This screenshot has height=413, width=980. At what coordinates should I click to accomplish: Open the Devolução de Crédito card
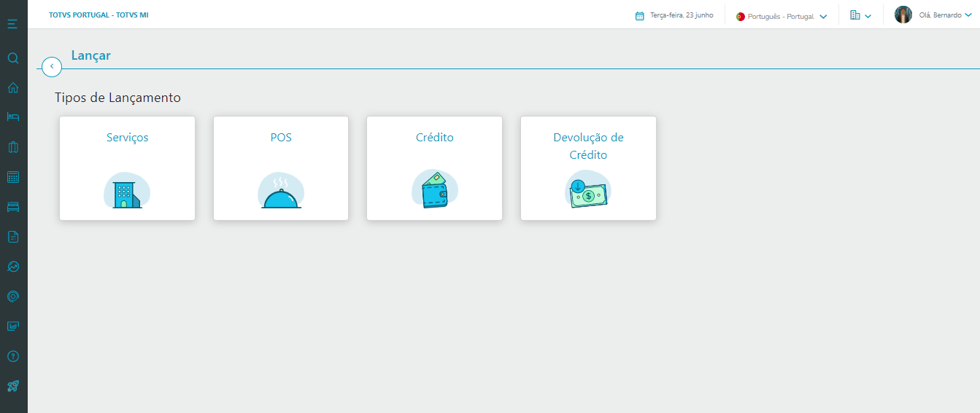(588, 168)
